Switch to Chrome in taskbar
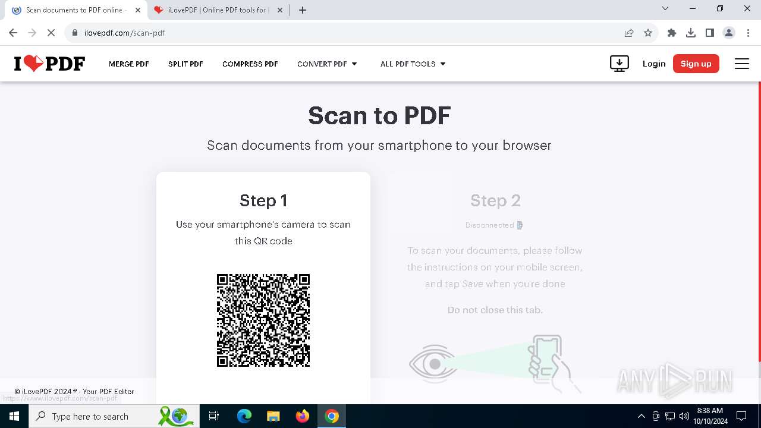The width and height of the screenshot is (761, 428). [332, 416]
